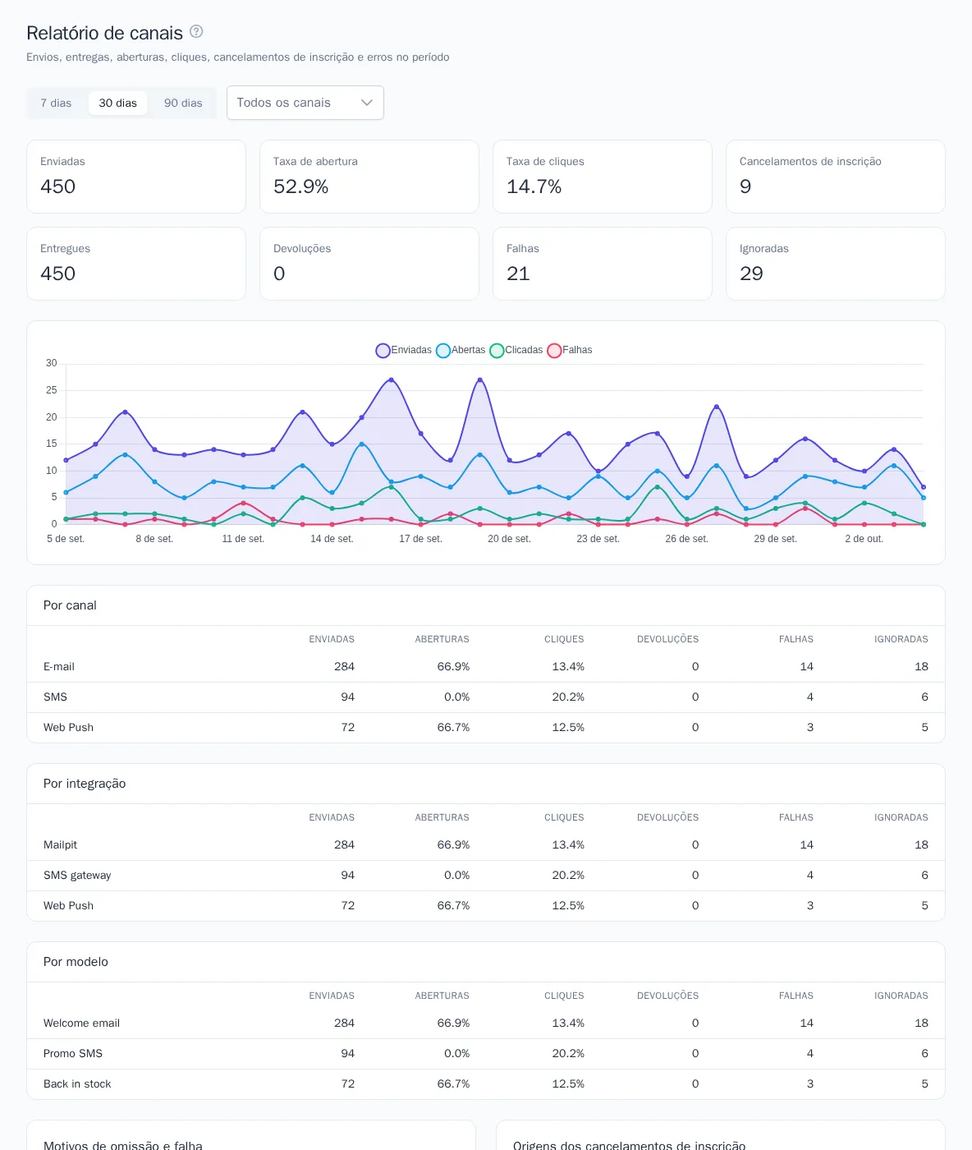Click the SMS row in Por canal
Screen dimensions: 972x1150
coord(486,697)
